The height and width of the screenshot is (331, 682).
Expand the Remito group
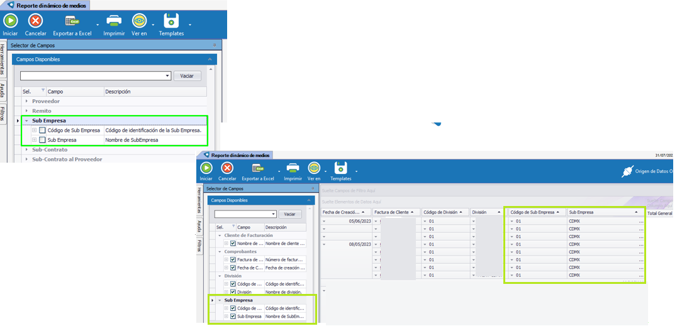tap(26, 111)
